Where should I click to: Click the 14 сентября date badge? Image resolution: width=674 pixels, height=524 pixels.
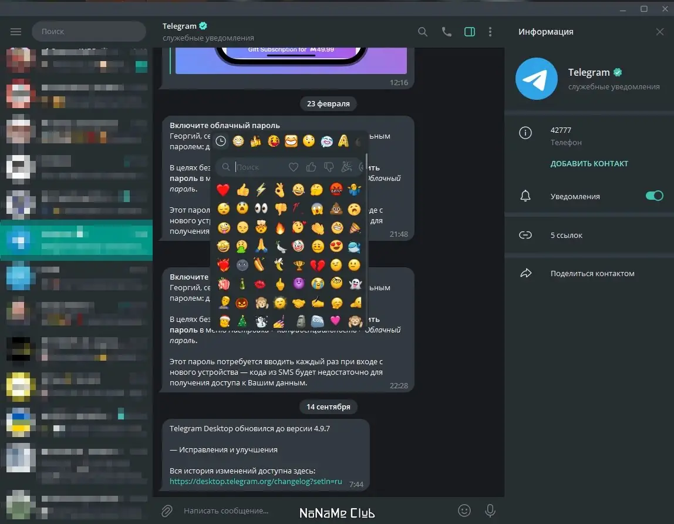tap(328, 407)
